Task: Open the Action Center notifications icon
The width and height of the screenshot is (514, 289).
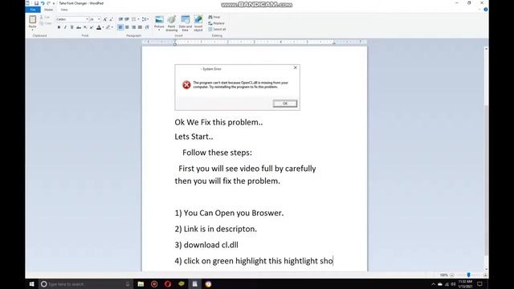Action: coord(479,284)
